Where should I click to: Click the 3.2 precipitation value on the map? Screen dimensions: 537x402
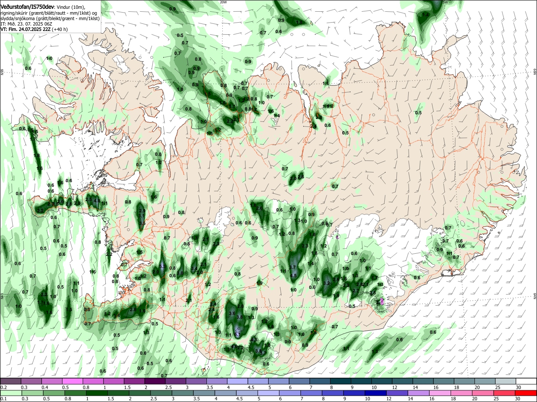pos(327,283)
